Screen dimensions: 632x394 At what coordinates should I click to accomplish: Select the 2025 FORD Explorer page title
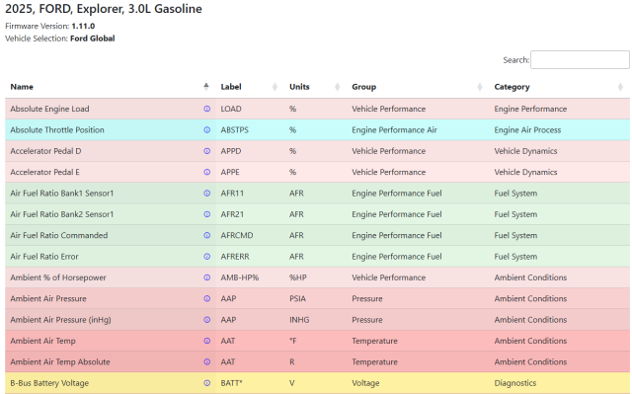pos(104,9)
